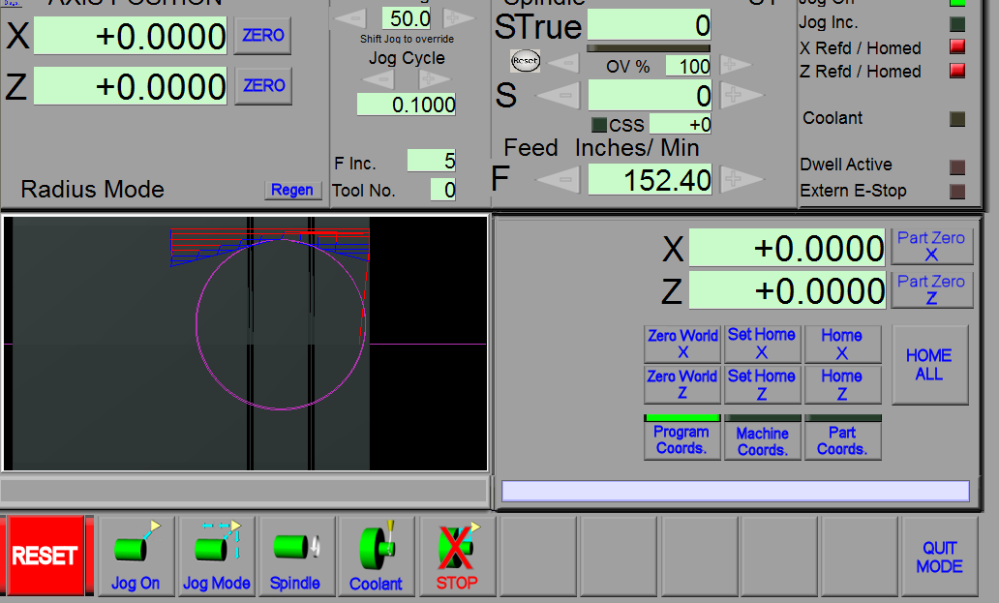The height and width of the screenshot is (603, 999).
Task: Switch to Program Coords. mode
Action: pyautogui.click(x=681, y=437)
